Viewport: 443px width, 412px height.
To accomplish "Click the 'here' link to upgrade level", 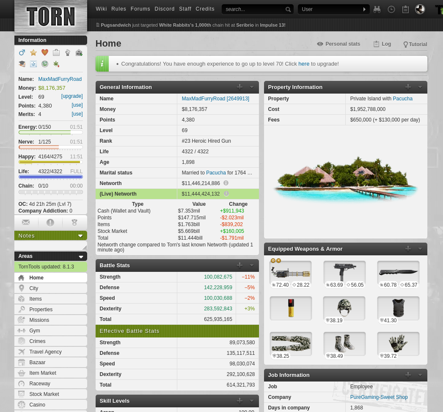I will pos(304,64).
